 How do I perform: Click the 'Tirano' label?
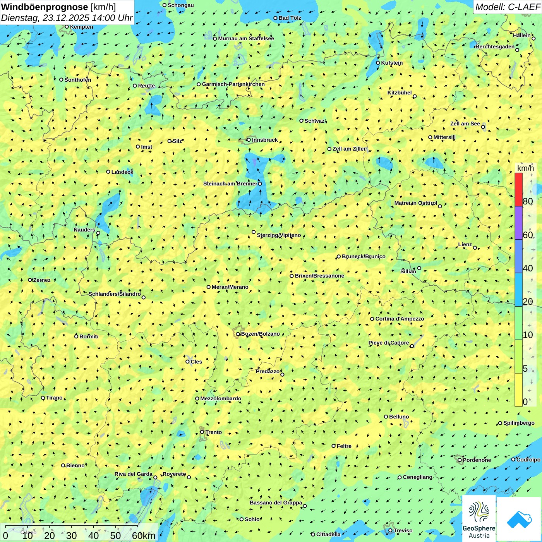pyautogui.click(x=54, y=398)
